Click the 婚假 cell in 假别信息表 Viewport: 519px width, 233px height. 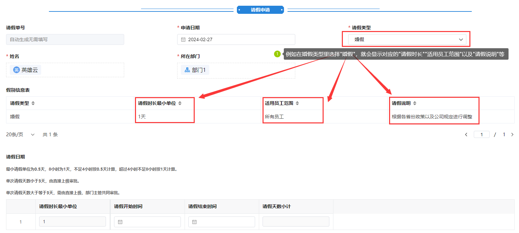[70, 117]
